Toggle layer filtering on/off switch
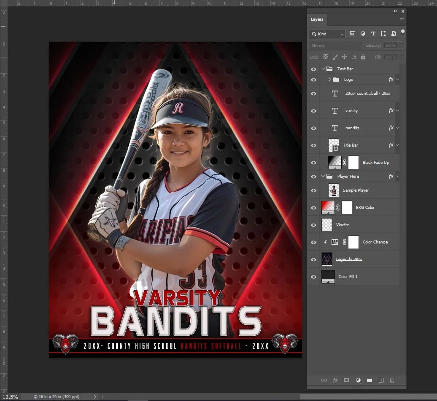This screenshot has width=437, height=401. 403,33
